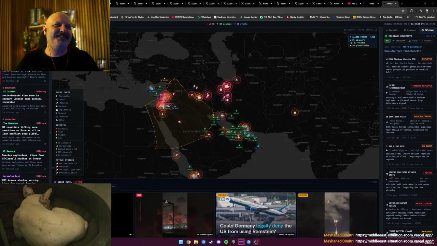Image resolution: width=437 pixels, height=246 pixels.
Task: Open Chrome from the taskbar
Action: click(188, 242)
